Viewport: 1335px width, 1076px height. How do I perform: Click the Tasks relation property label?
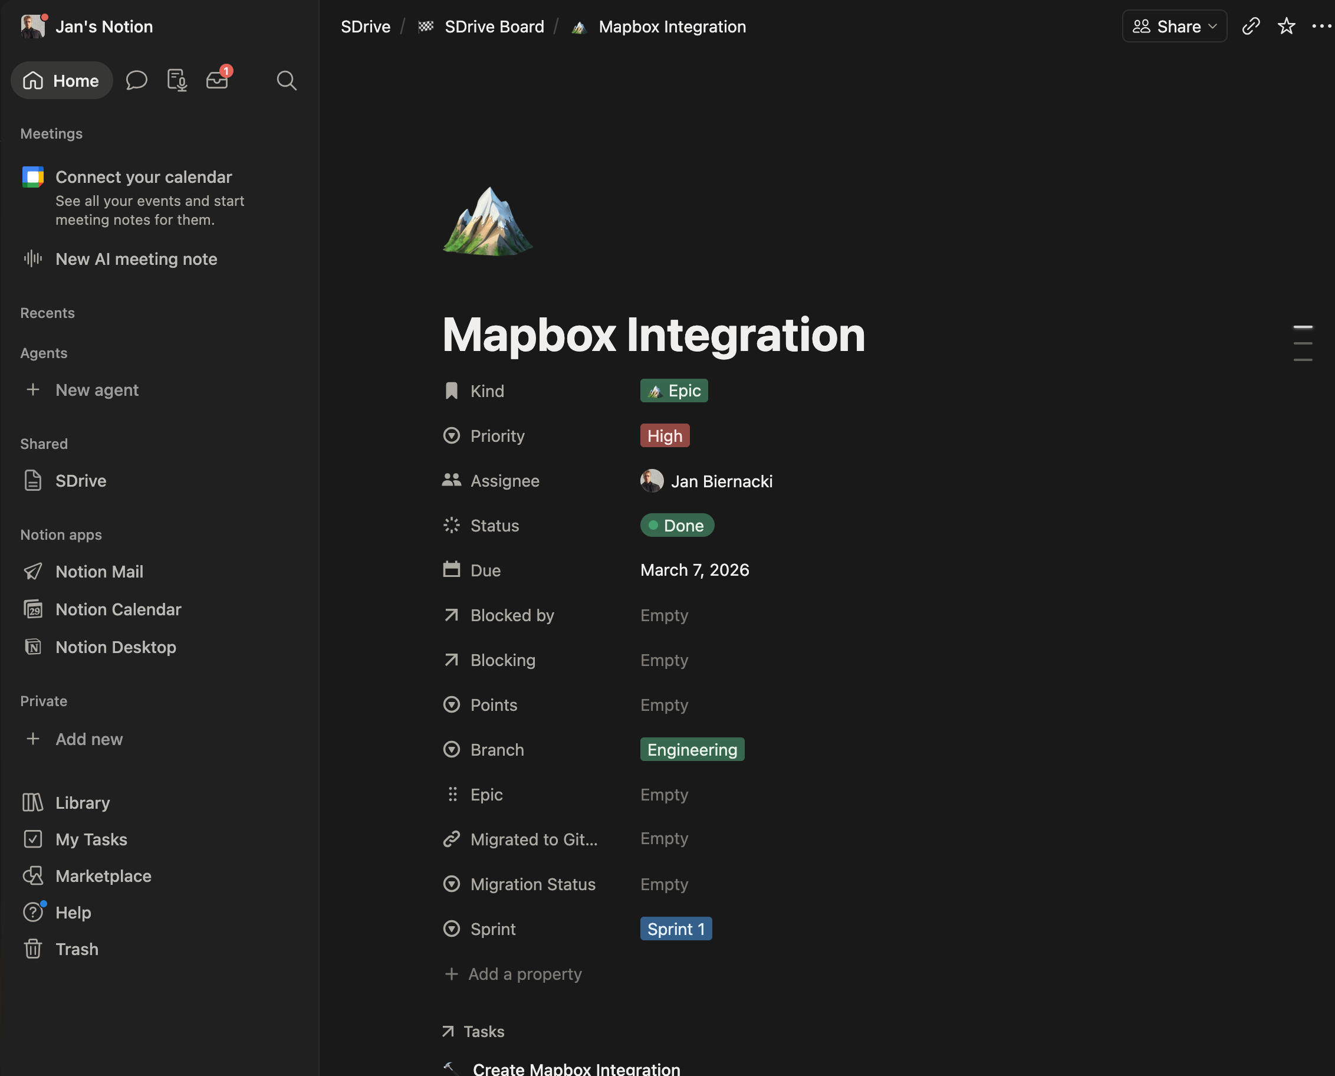point(484,1031)
